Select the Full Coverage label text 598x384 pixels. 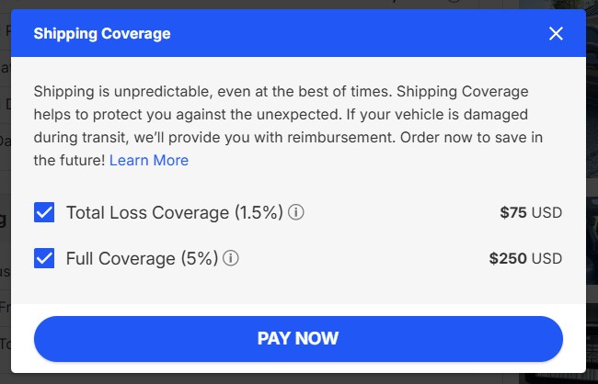(121, 258)
